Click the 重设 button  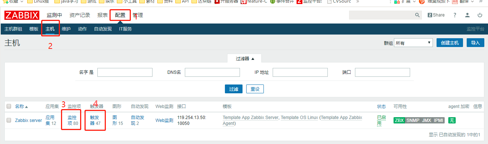255,89
